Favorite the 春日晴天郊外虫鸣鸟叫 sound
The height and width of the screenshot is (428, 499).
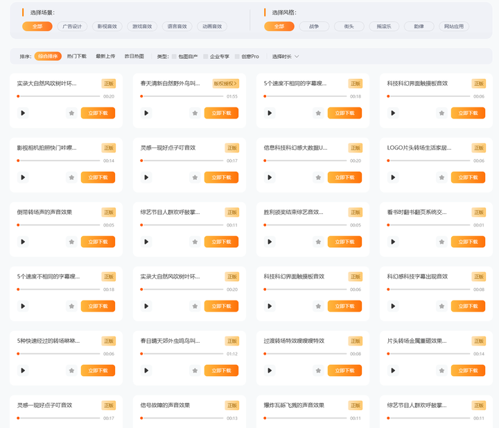(195, 371)
